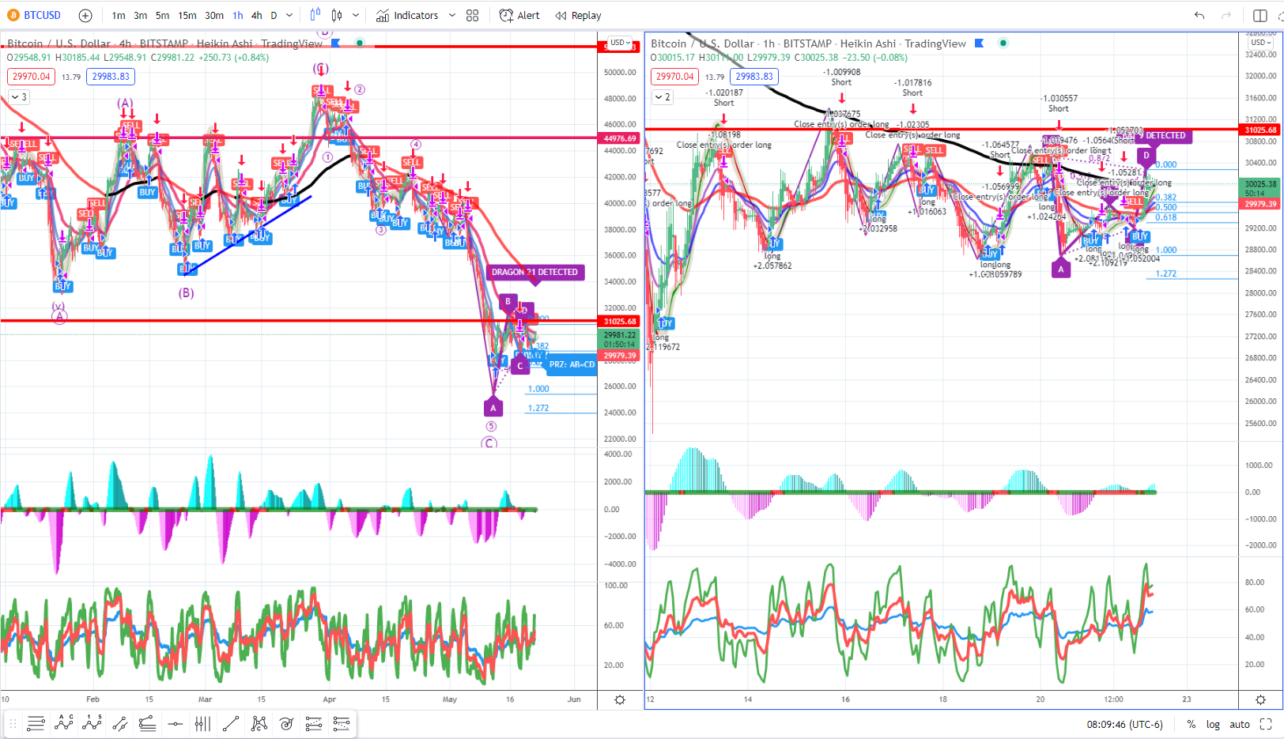Screen dimensions: 1284x739
Task: Select the Parallel Channel drawing tool
Action: pos(119,723)
